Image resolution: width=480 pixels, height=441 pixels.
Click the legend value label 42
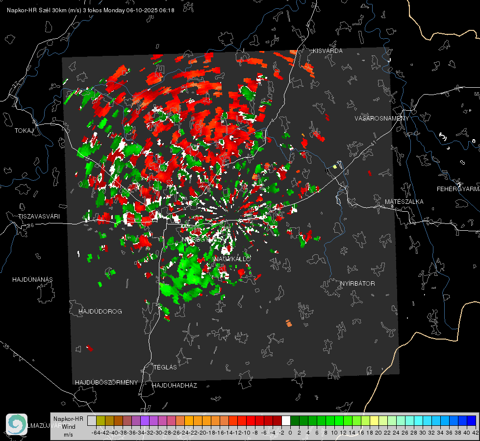(475, 433)
